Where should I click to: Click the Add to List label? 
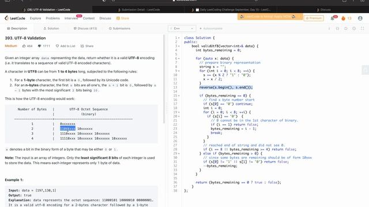[67, 46]
